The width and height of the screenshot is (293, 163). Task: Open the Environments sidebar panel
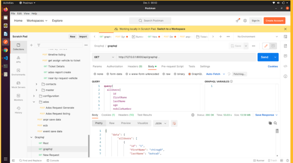coord(18,72)
